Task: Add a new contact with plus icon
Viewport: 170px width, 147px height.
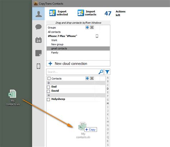Action: pyautogui.click(x=87, y=78)
